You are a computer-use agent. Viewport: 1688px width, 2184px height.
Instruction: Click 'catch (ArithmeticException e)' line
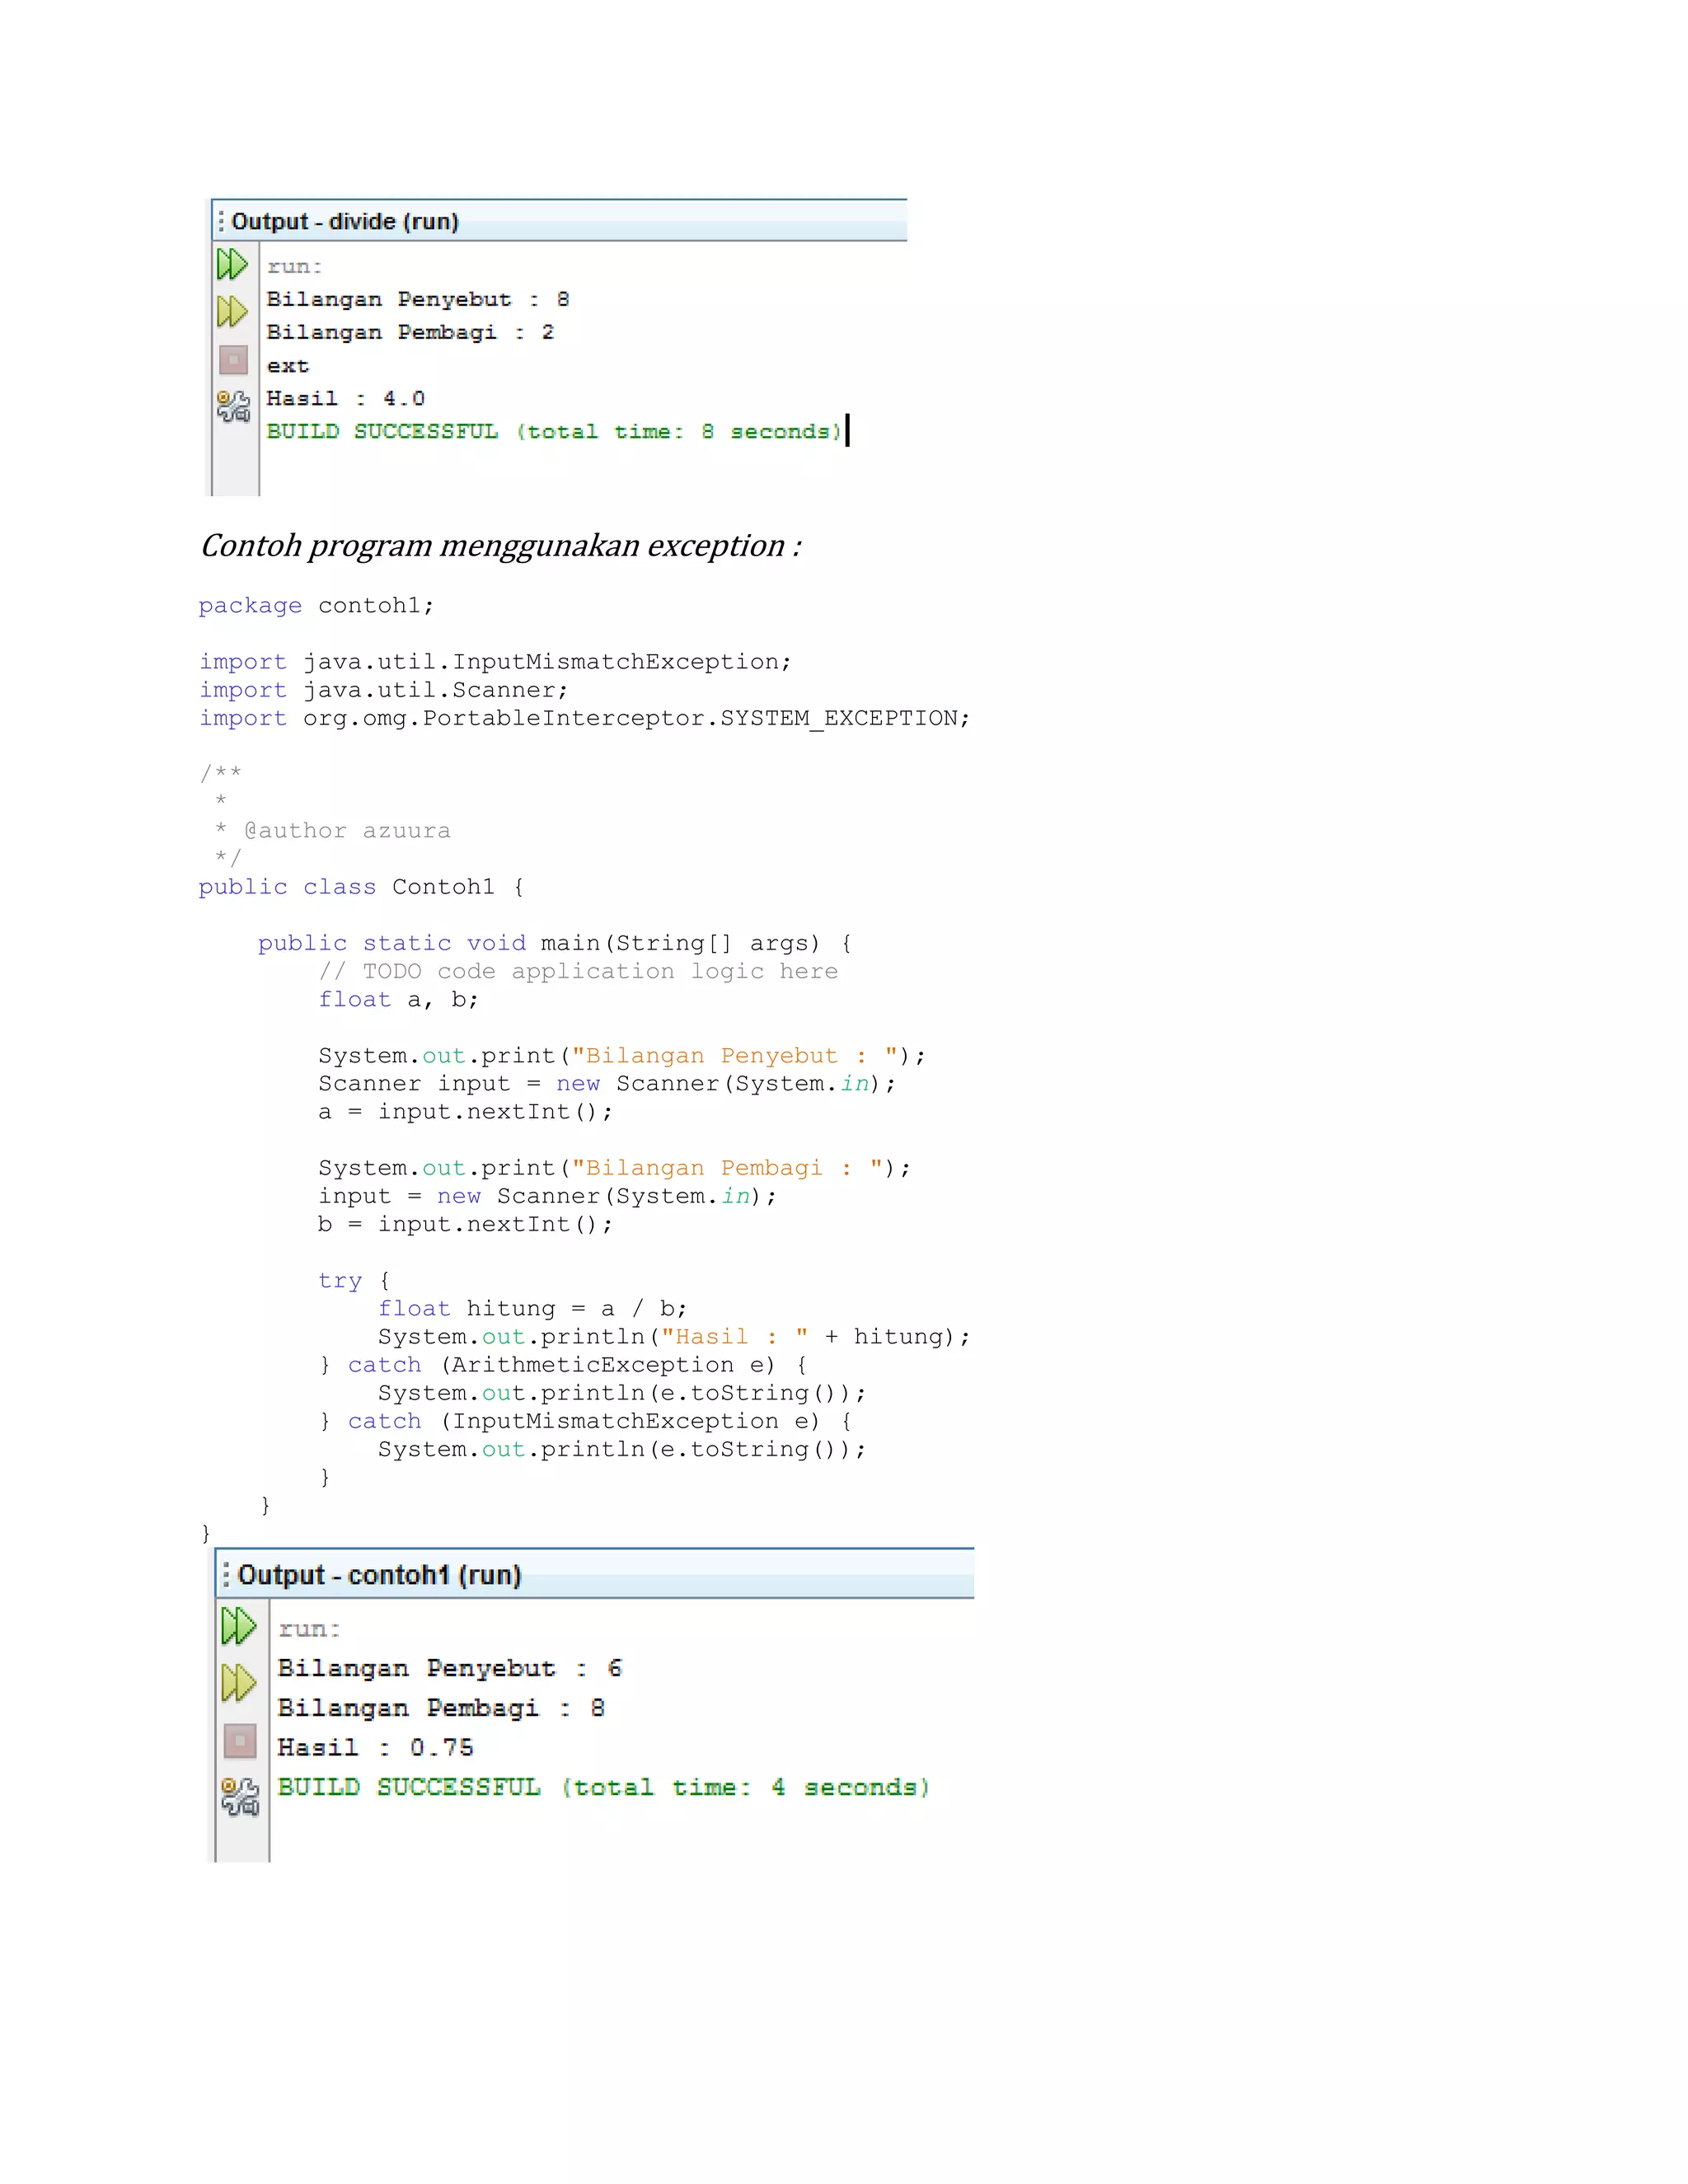point(563,1365)
